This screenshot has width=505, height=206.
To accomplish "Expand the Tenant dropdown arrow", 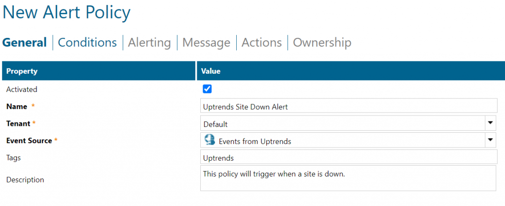I will point(490,123).
